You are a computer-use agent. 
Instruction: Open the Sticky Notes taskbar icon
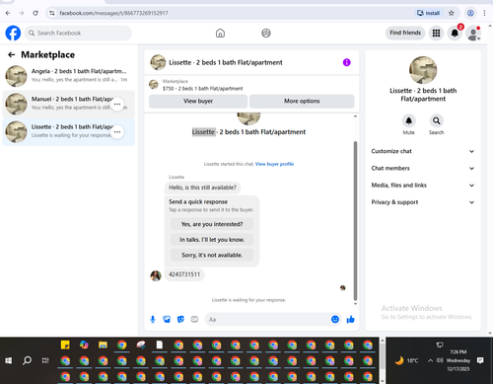point(65,345)
